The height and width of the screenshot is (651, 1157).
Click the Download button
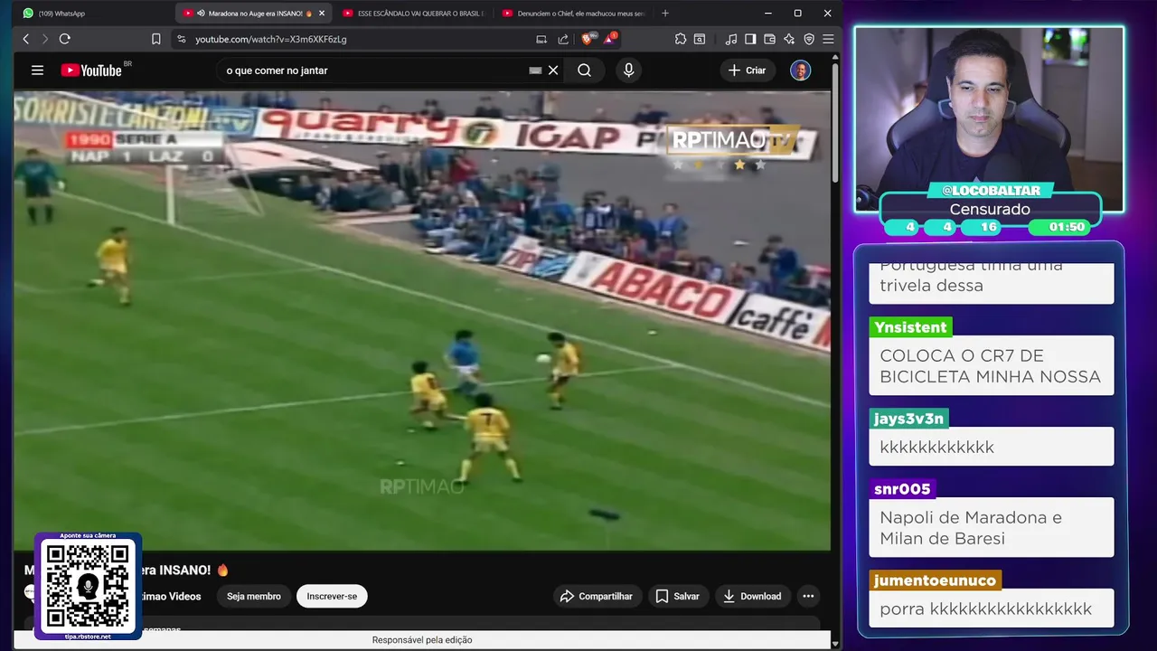[752, 596]
